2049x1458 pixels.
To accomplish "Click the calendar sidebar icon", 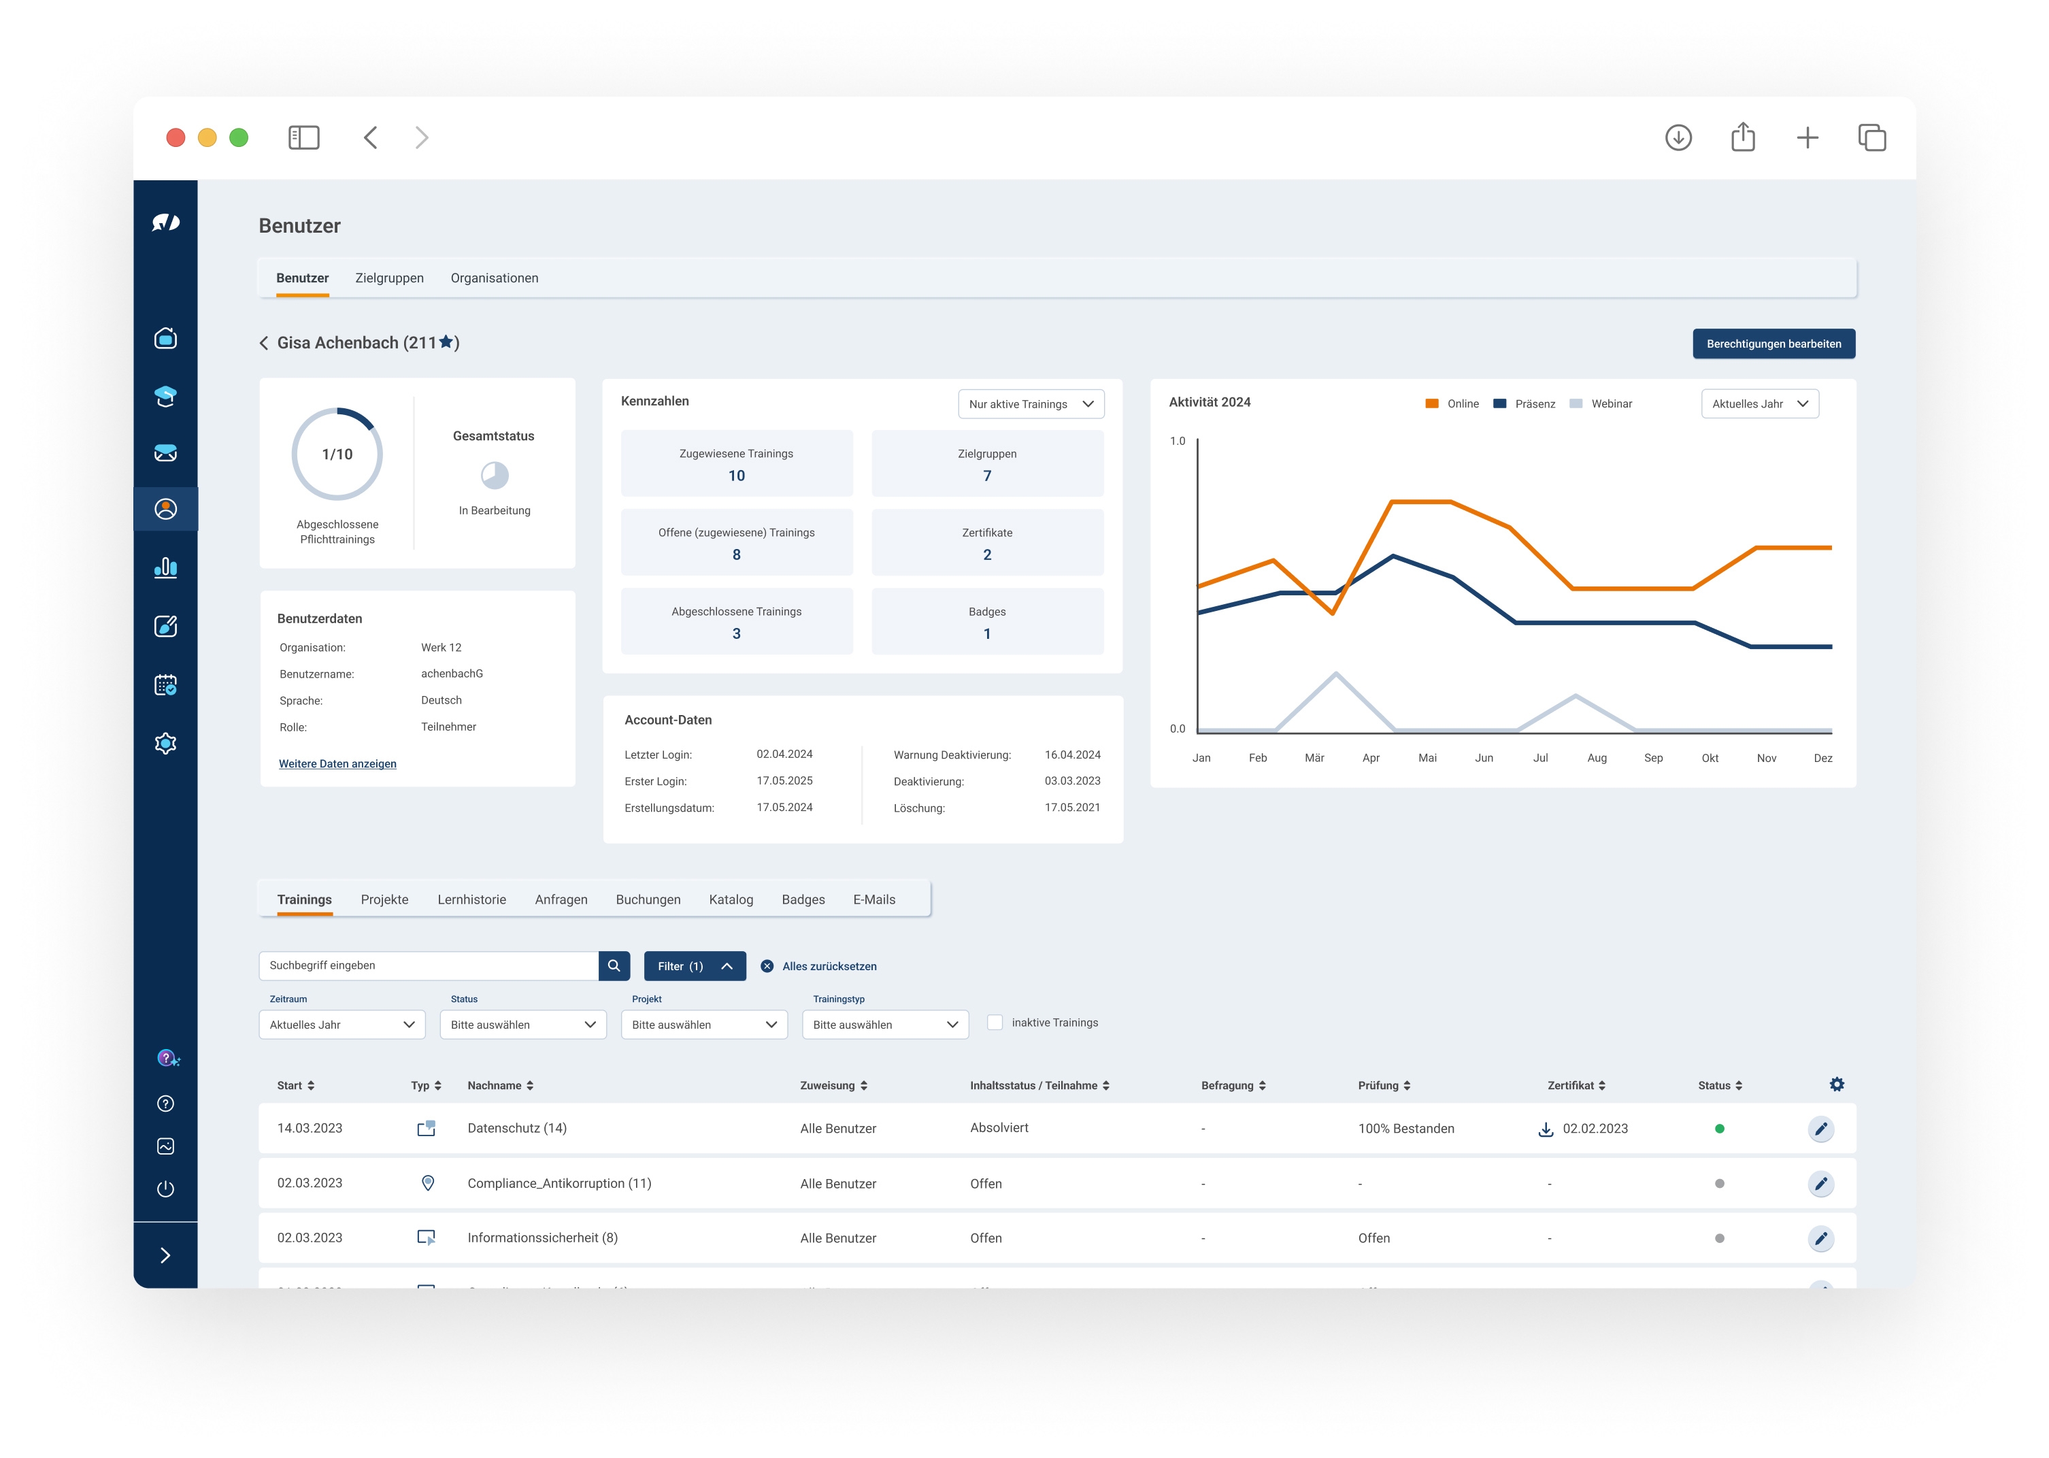I will (165, 685).
